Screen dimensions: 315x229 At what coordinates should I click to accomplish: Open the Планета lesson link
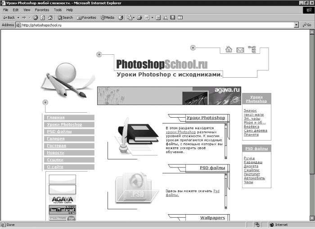(x=251, y=135)
